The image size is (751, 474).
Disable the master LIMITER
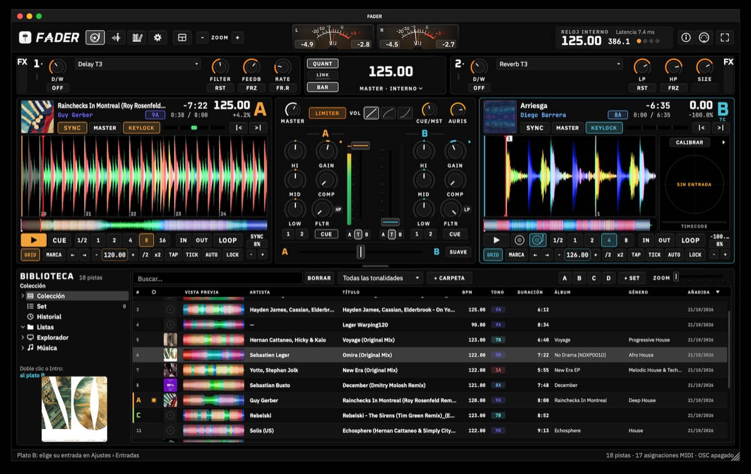[x=327, y=113]
